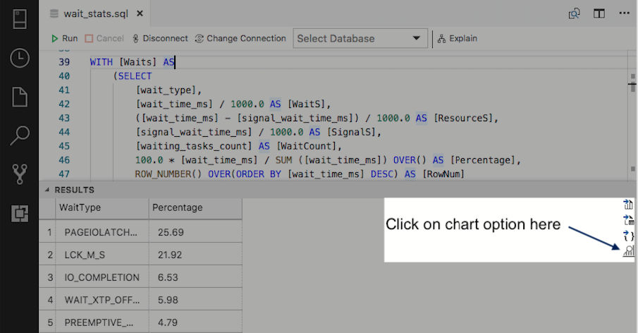This screenshot has width=638, height=333.
Task: Open the Extensions view
Action: click(x=19, y=214)
